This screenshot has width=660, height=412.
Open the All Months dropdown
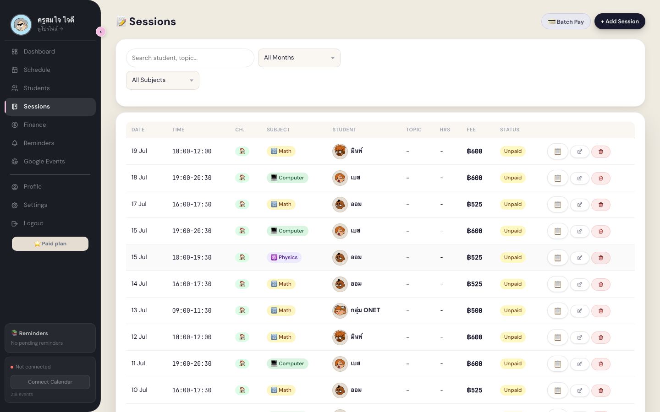pyautogui.click(x=299, y=58)
